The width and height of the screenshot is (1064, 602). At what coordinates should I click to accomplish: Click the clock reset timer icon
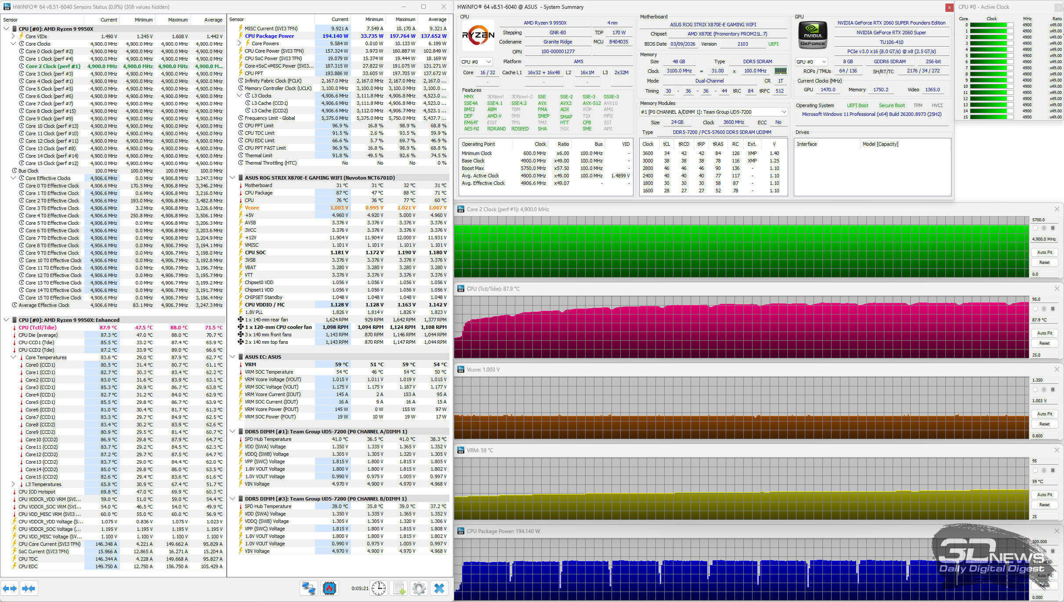[379, 588]
